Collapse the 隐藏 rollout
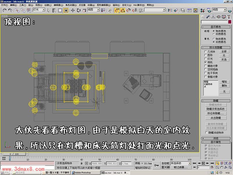Viewport: 233px width, 175px height. tap(216, 101)
